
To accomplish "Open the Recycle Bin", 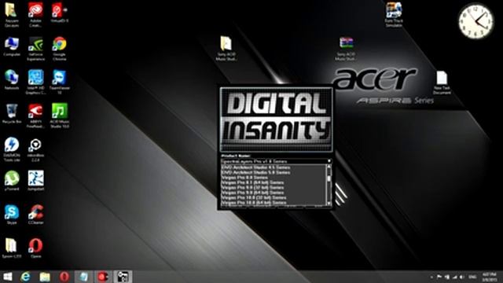I will coord(12,113).
